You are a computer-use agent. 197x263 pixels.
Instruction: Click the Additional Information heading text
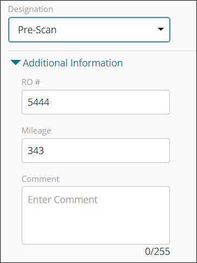click(73, 63)
